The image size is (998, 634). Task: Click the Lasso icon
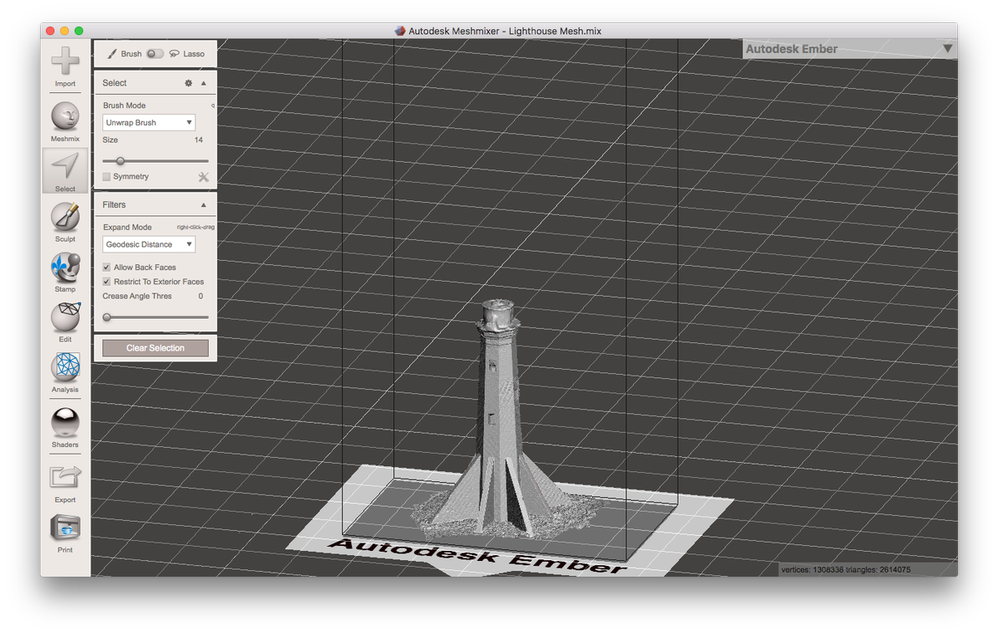(175, 54)
